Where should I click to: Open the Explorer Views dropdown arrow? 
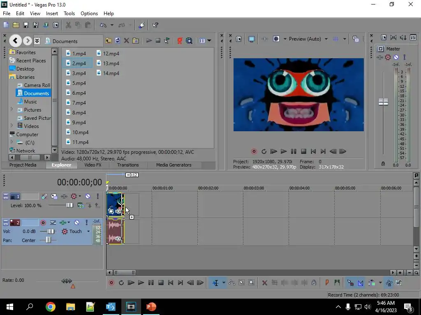pyautogui.click(x=209, y=41)
